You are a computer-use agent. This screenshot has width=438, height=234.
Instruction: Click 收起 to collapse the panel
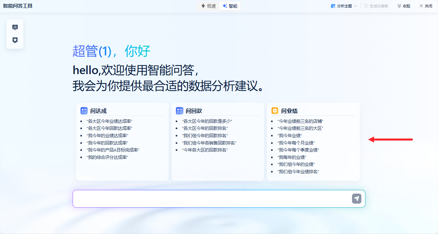point(404,6)
